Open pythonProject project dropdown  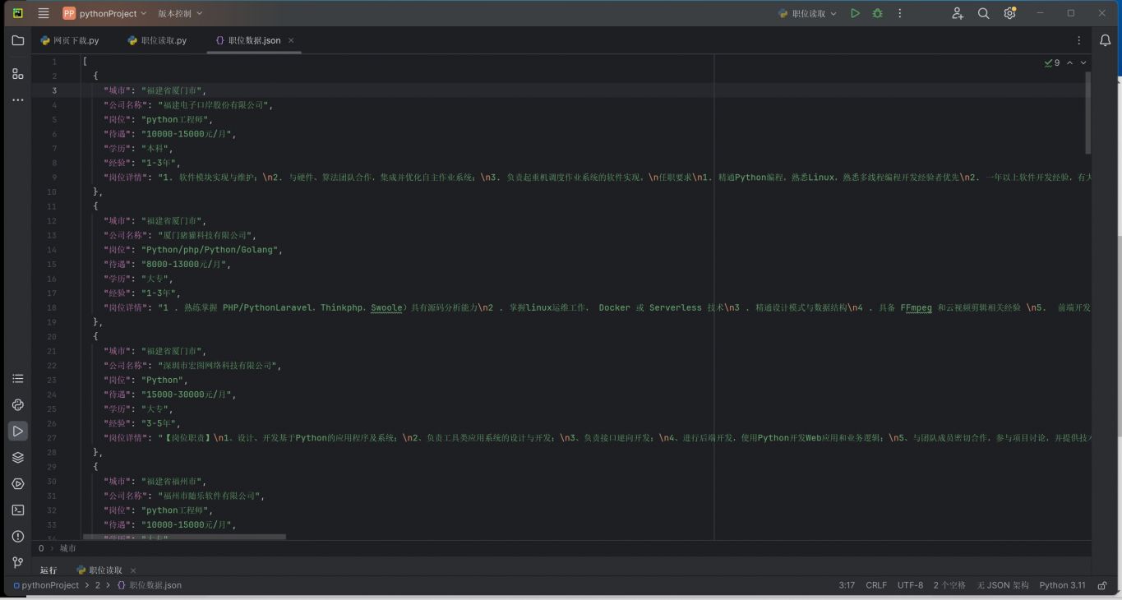pyautogui.click(x=104, y=13)
